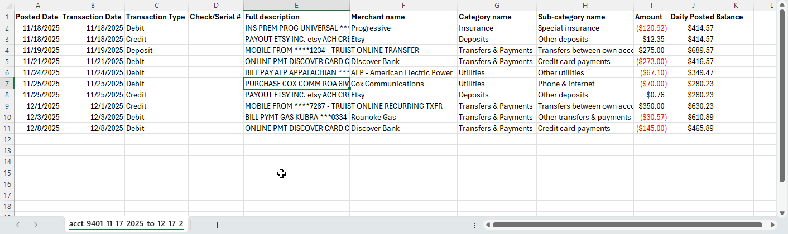
Task: Select row 7 header
Action: coord(7,84)
